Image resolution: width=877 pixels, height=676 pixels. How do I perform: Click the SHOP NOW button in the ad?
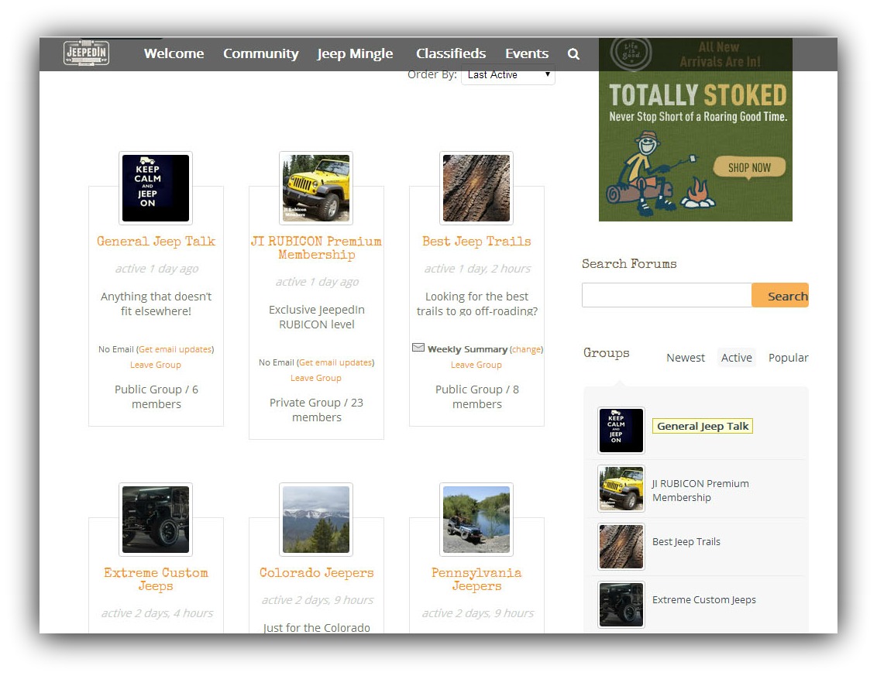749,167
